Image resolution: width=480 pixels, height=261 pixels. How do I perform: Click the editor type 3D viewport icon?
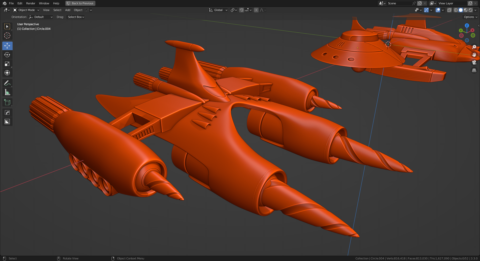click(6, 10)
